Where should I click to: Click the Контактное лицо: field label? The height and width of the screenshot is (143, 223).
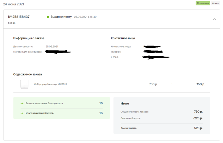(121, 46)
